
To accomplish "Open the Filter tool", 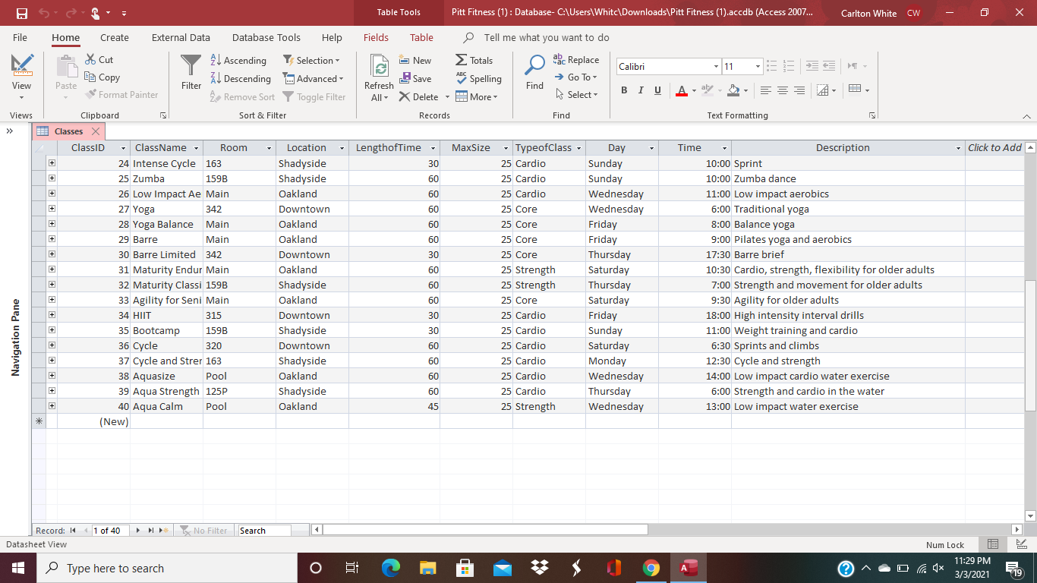I will click(x=190, y=72).
